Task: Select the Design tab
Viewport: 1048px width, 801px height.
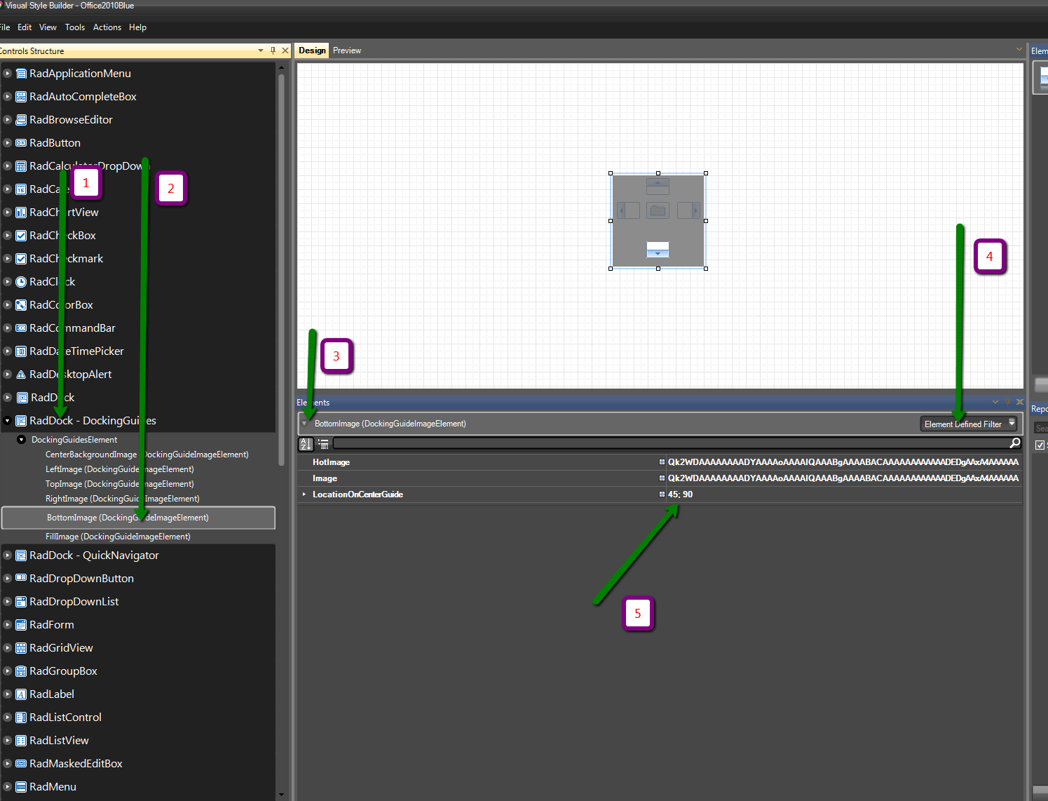Action: [312, 51]
